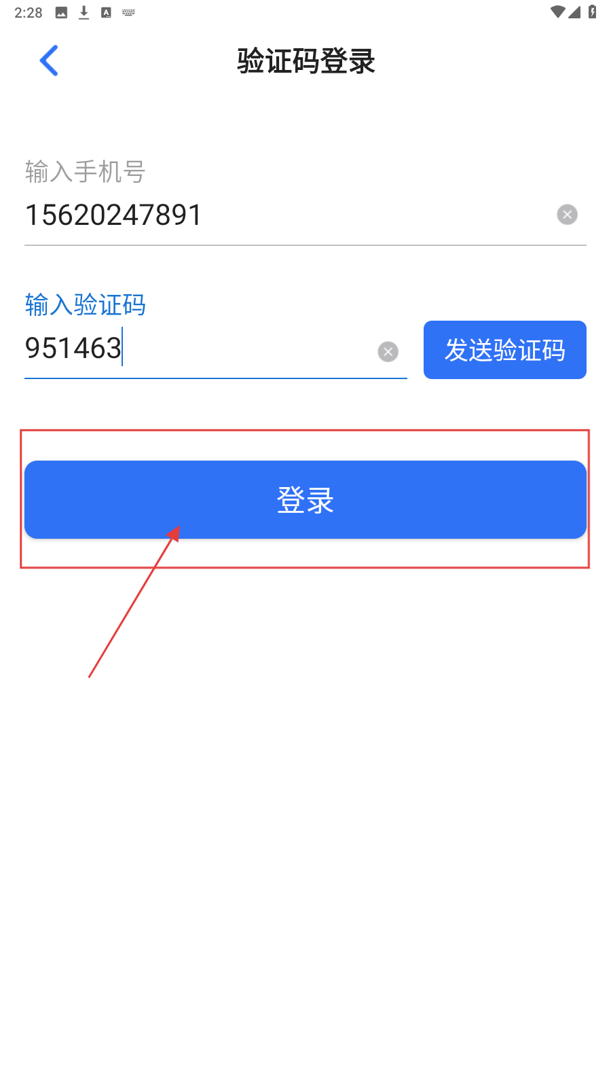Tap the cellular signal icon in the status bar
Viewport: 611px width, 1087px height.
pos(574,12)
